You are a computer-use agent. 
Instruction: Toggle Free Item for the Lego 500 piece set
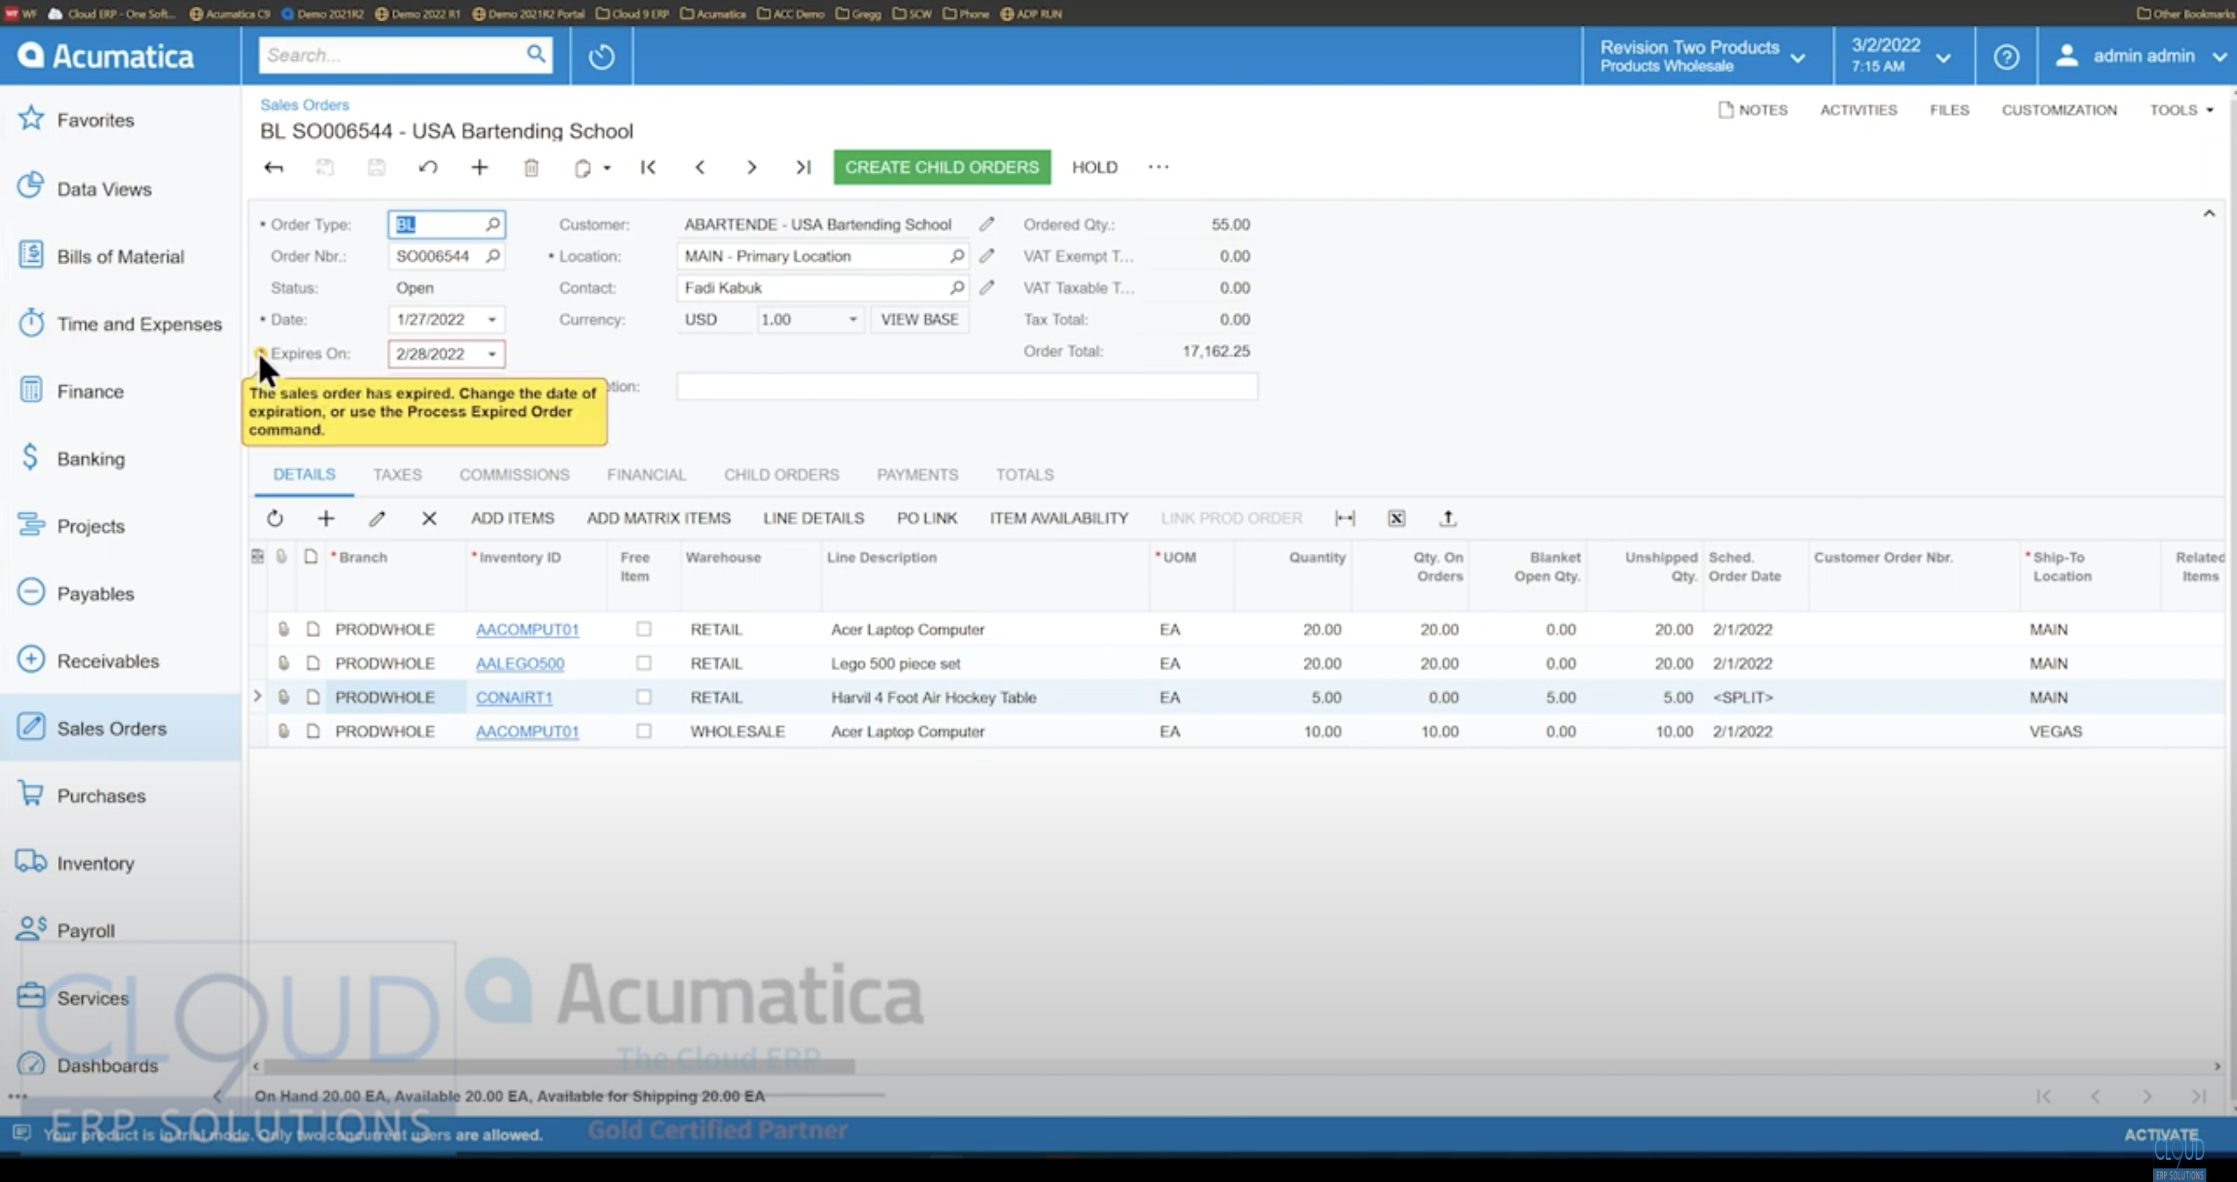coord(643,663)
